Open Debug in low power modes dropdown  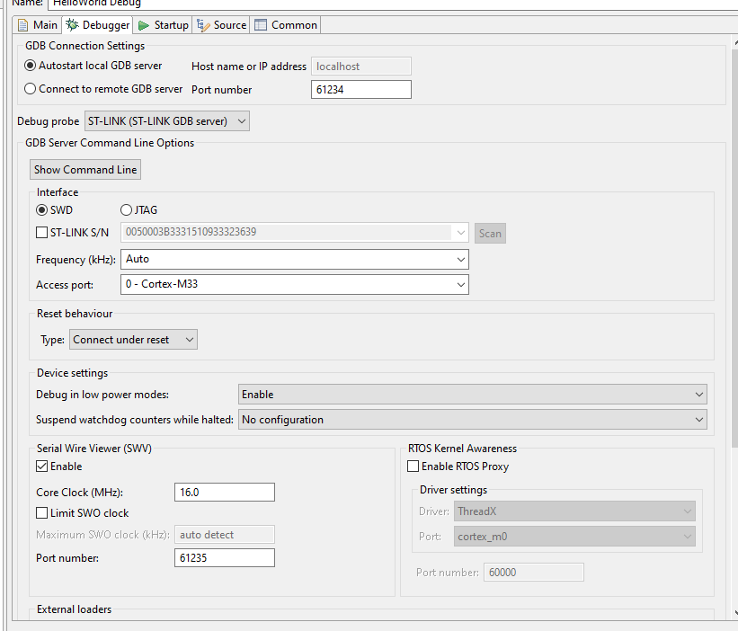pyautogui.click(x=473, y=395)
